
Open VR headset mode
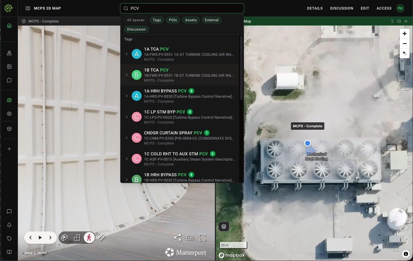coord(190,238)
